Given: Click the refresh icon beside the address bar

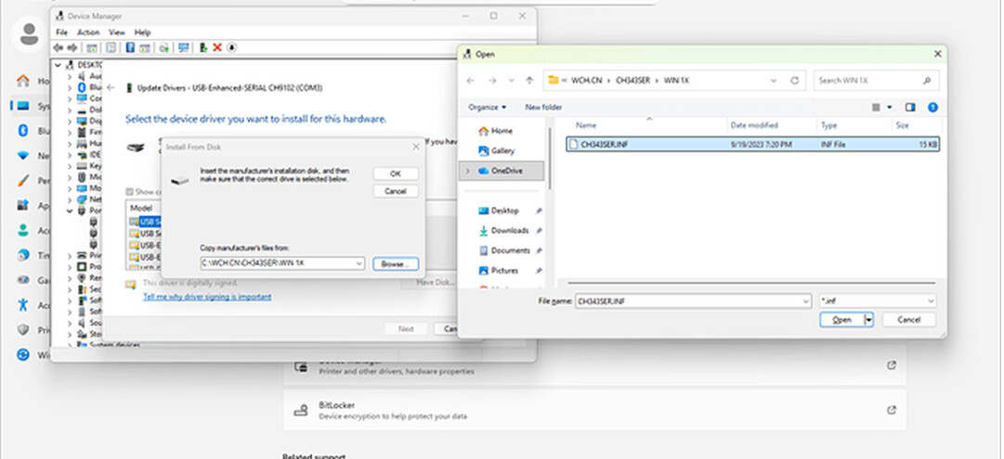Looking at the screenshot, I should click(797, 81).
